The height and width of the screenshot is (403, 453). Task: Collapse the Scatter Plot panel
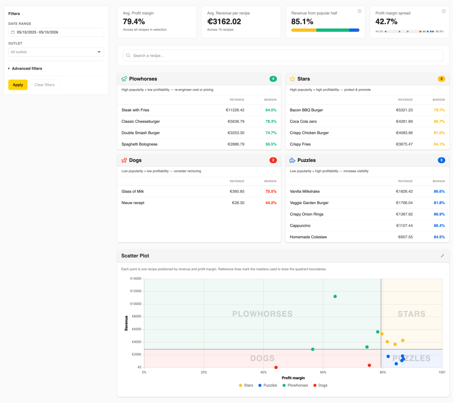point(442,256)
